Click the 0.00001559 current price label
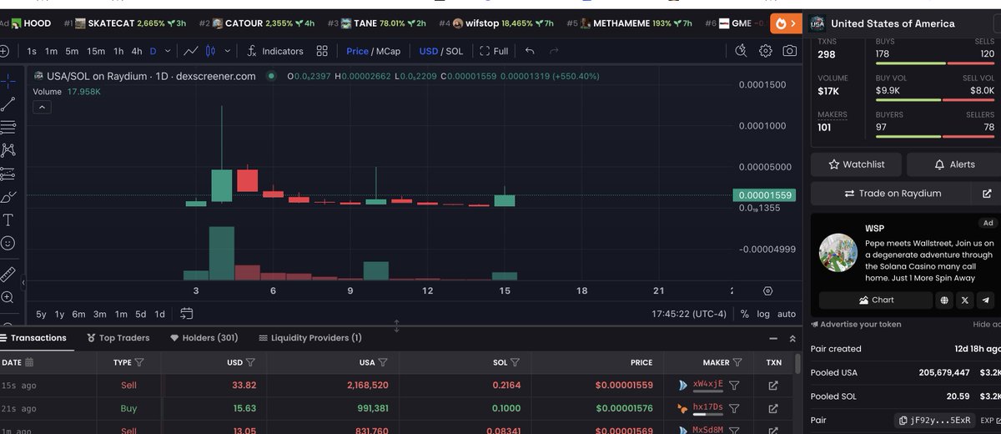The height and width of the screenshot is (434, 1001). point(762,194)
